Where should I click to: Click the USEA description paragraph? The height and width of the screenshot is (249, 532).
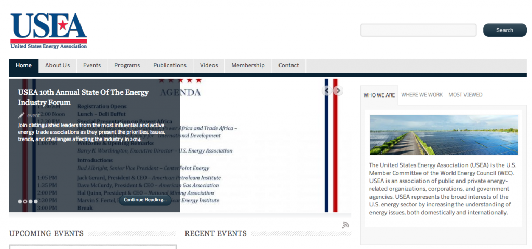pyautogui.click(x=443, y=189)
